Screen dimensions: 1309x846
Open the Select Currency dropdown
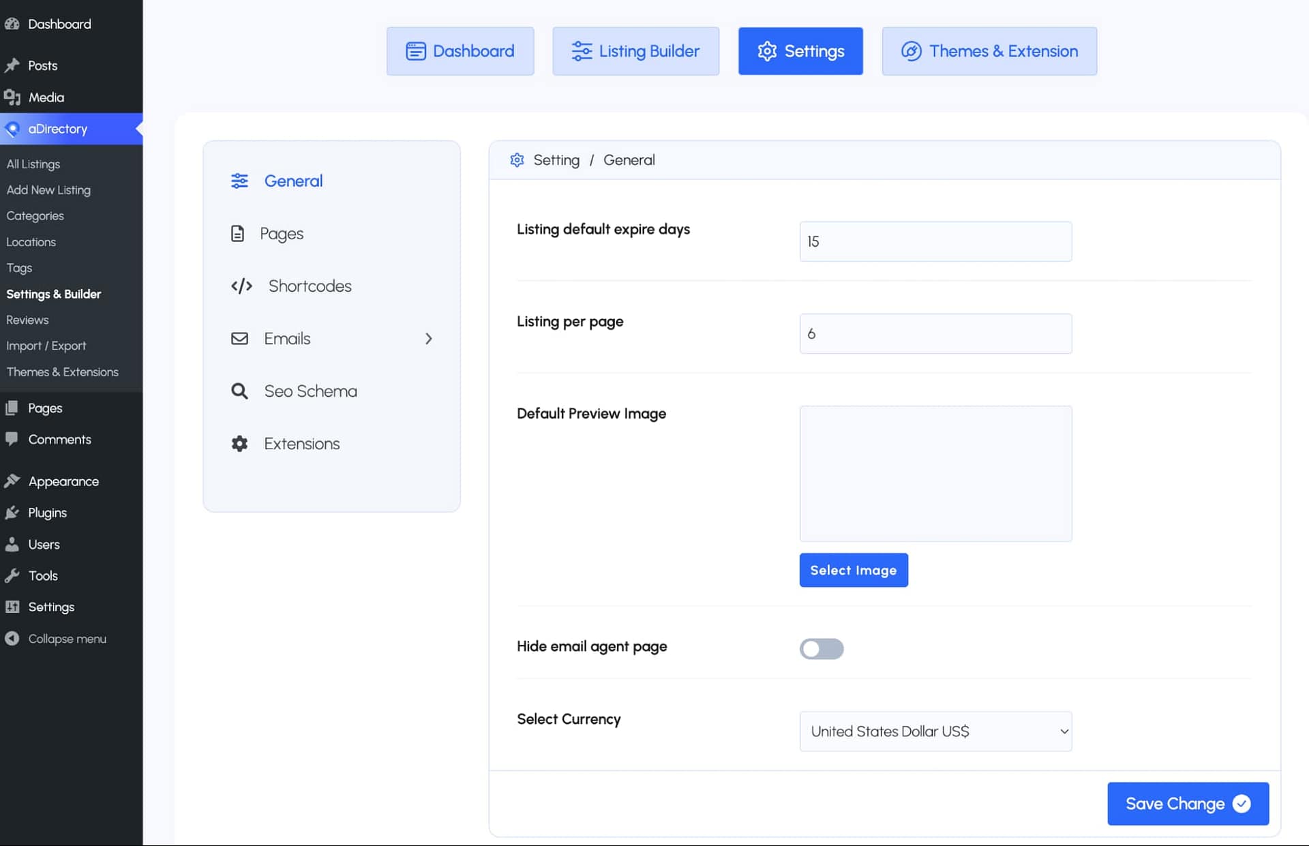click(935, 731)
